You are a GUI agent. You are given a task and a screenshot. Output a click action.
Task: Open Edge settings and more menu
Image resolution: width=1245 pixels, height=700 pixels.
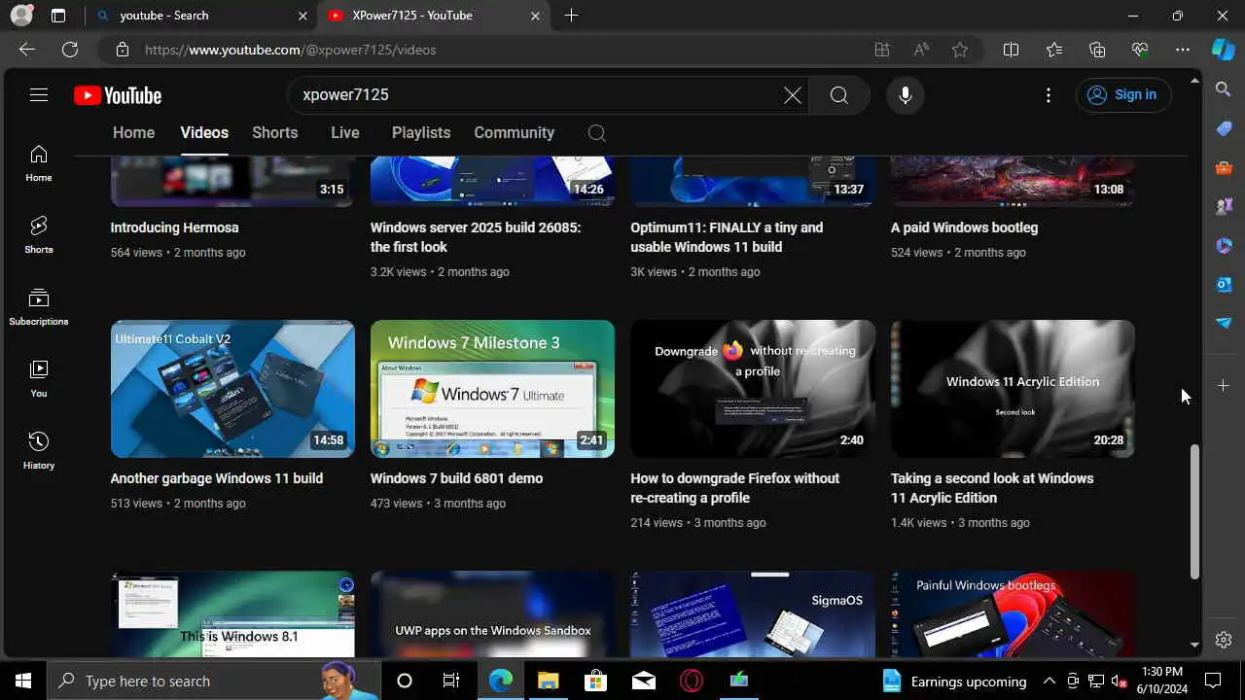(x=1183, y=50)
